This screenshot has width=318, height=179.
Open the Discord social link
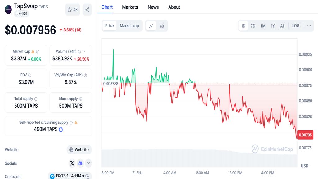pyautogui.click(x=80, y=163)
